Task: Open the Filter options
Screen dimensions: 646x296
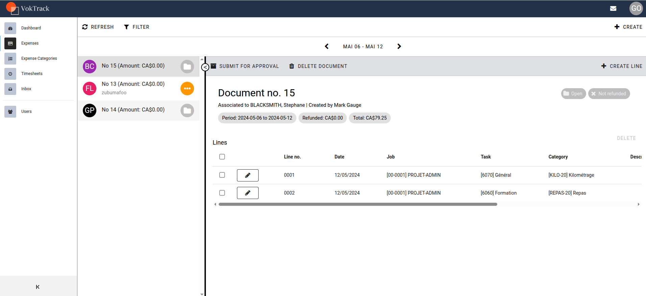Action: click(x=137, y=27)
